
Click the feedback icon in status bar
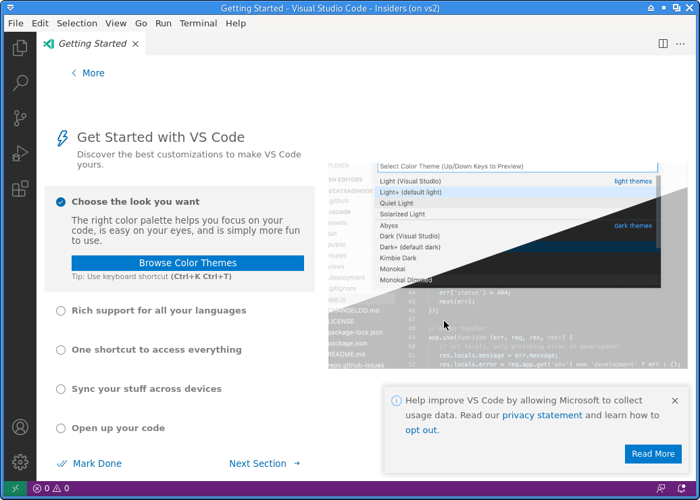tap(661, 489)
